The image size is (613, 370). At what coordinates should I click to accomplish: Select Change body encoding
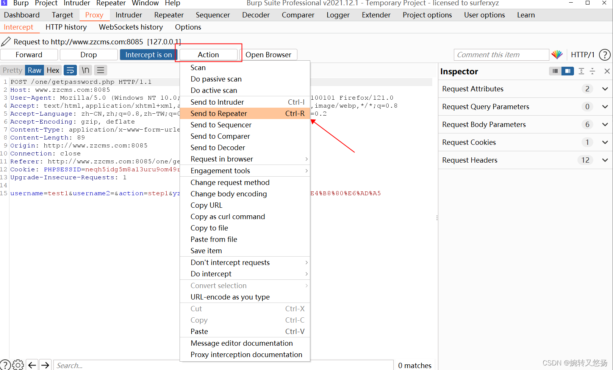coord(245,194)
